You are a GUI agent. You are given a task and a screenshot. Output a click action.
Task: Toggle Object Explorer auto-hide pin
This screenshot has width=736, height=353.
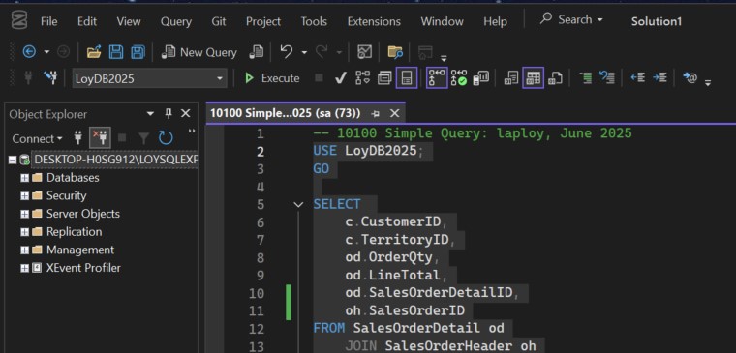(169, 113)
